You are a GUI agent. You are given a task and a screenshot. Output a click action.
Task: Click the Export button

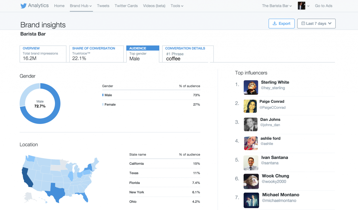(281, 24)
